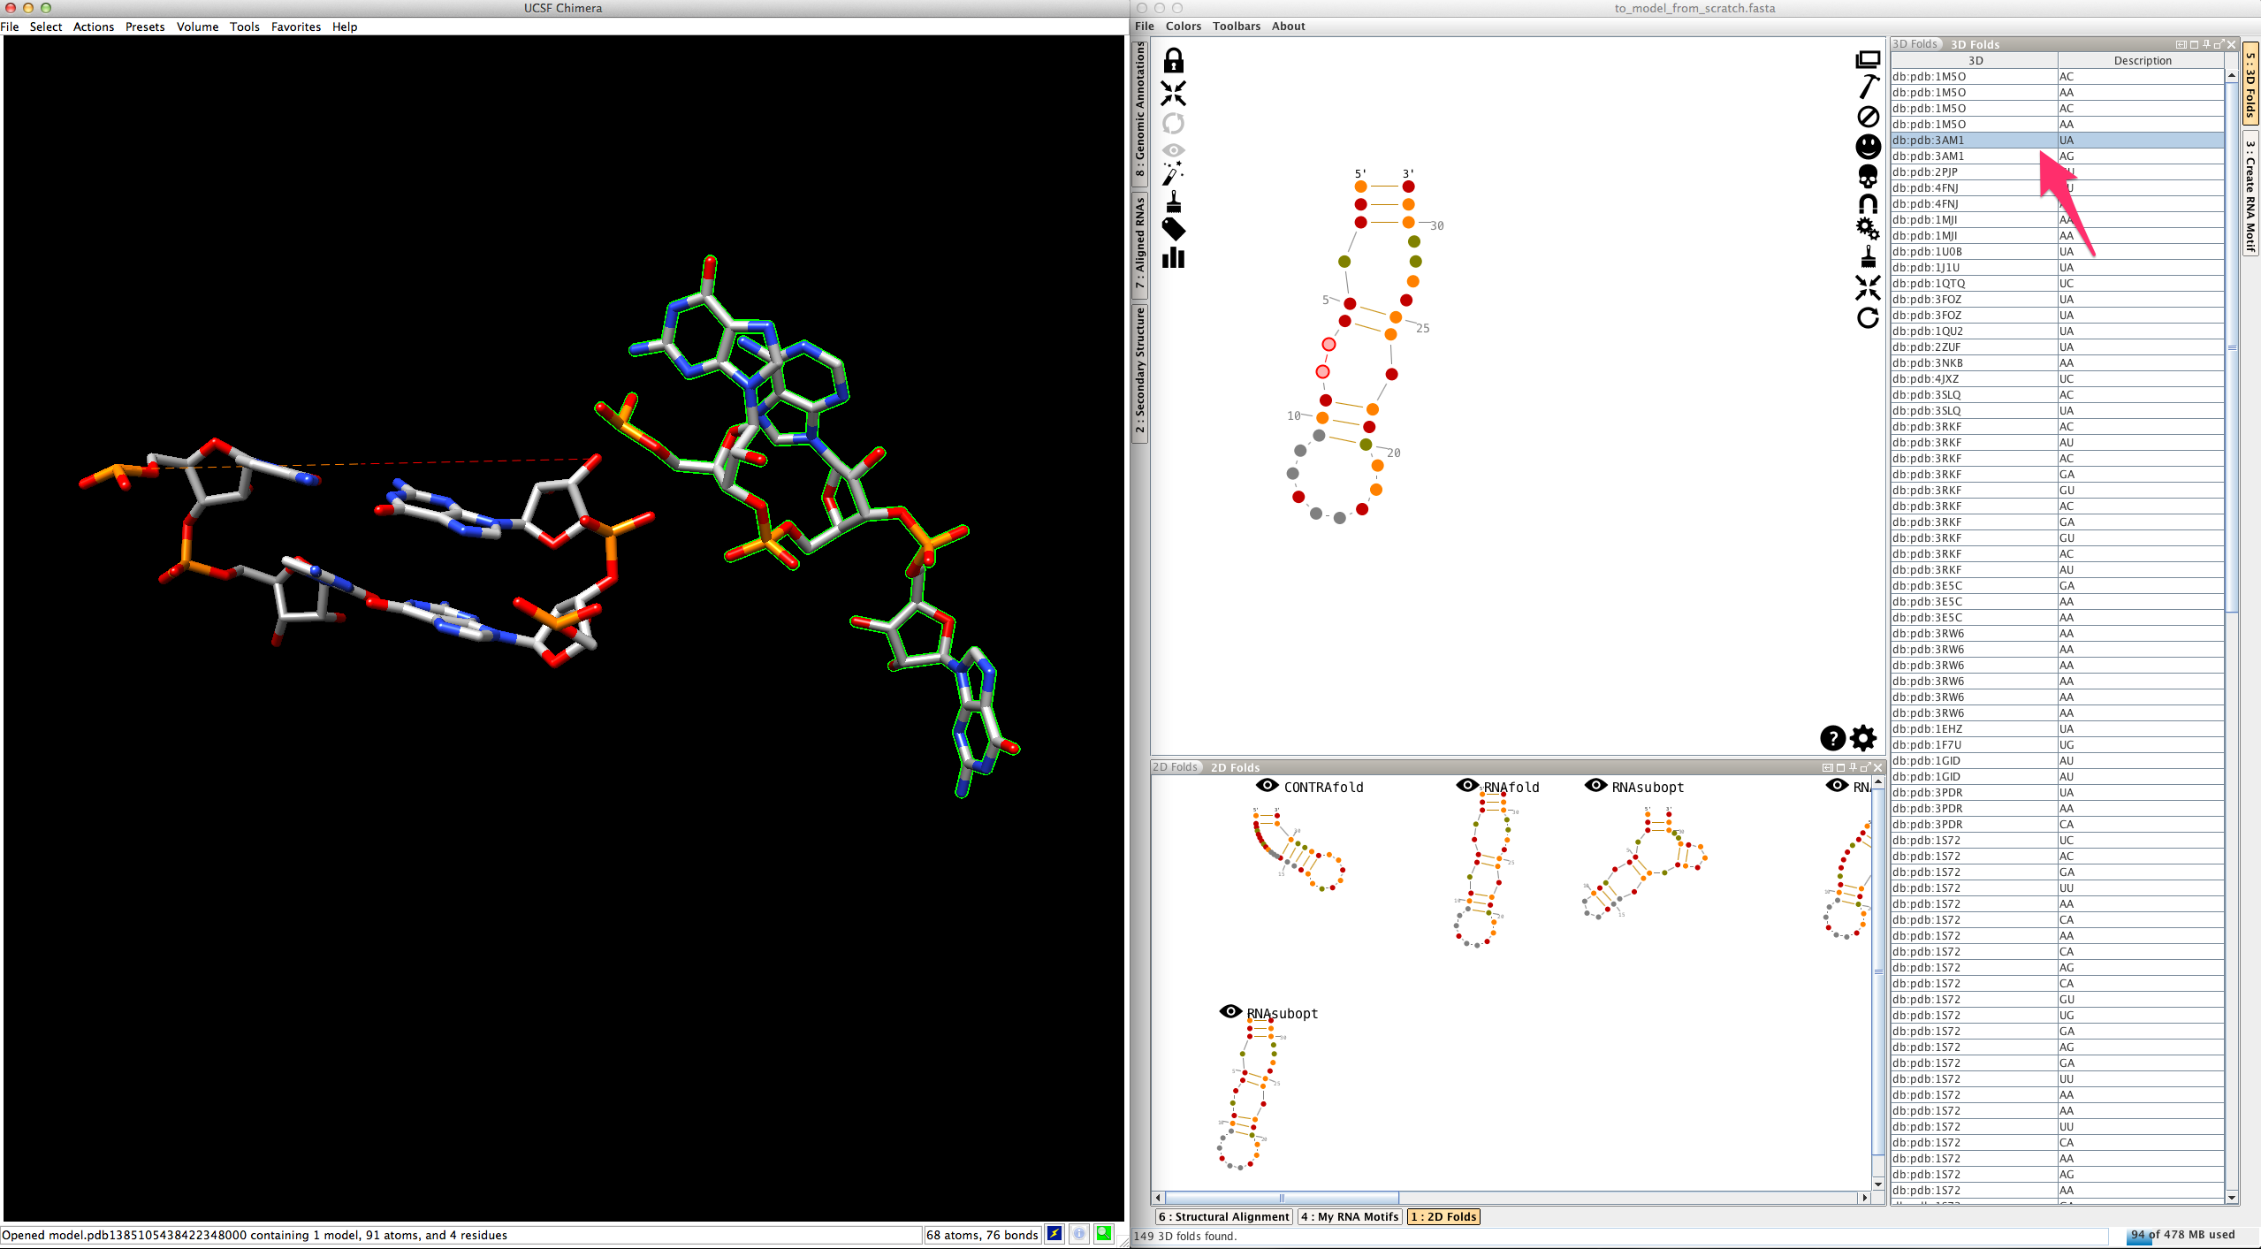Click the lock icon in the 2D panel toolbar
The height and width of the screenshot is (1249, 2261).
coord(1173,60)
